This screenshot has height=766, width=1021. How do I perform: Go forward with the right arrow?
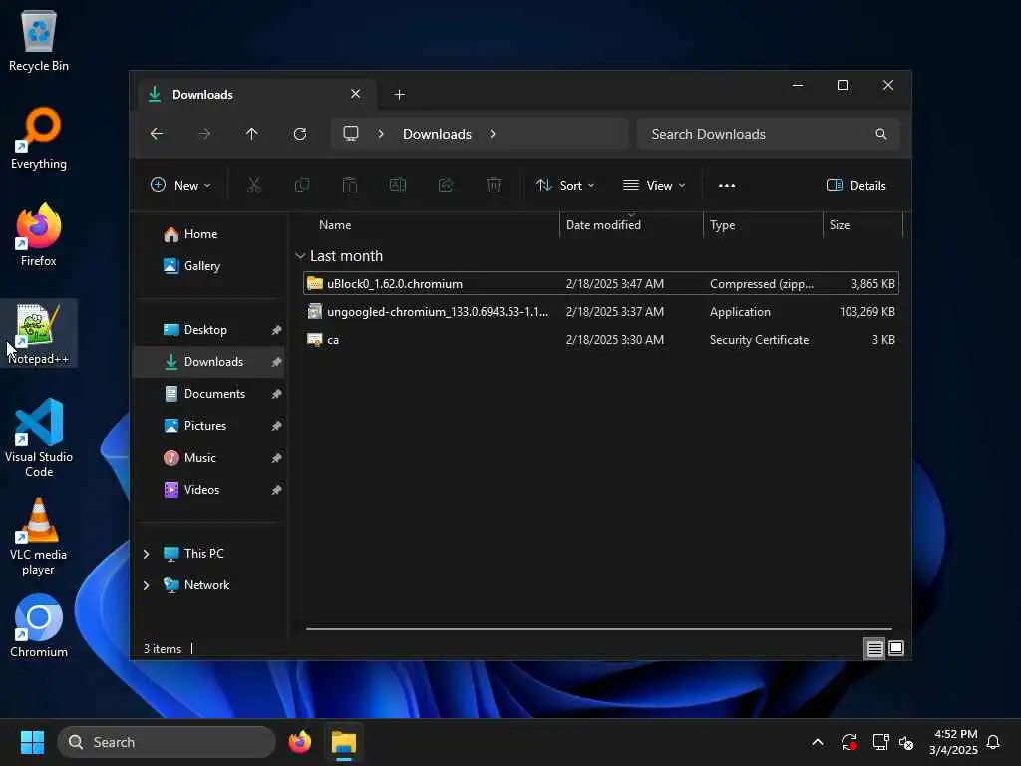point(204,134)
